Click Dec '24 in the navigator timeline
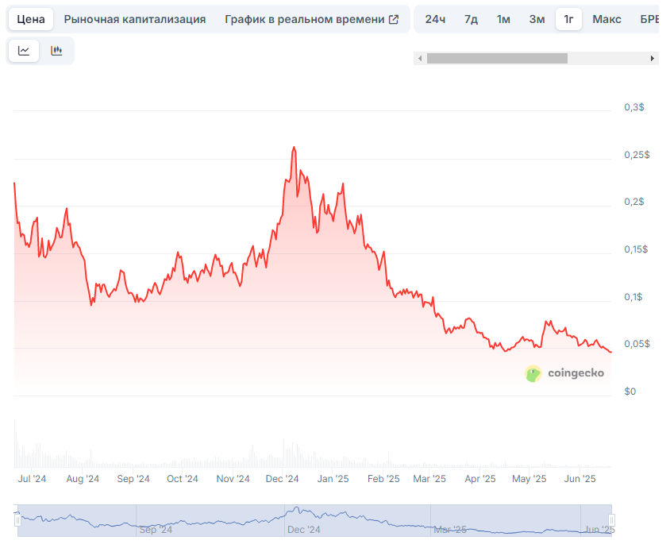670x548 pixels. point(304,530)
